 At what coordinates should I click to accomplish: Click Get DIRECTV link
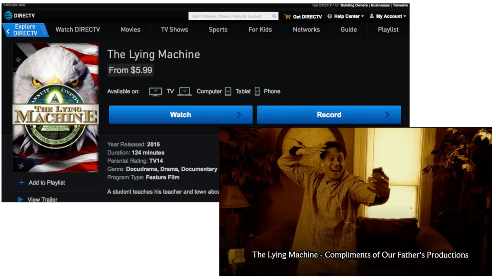pos(307,17)
